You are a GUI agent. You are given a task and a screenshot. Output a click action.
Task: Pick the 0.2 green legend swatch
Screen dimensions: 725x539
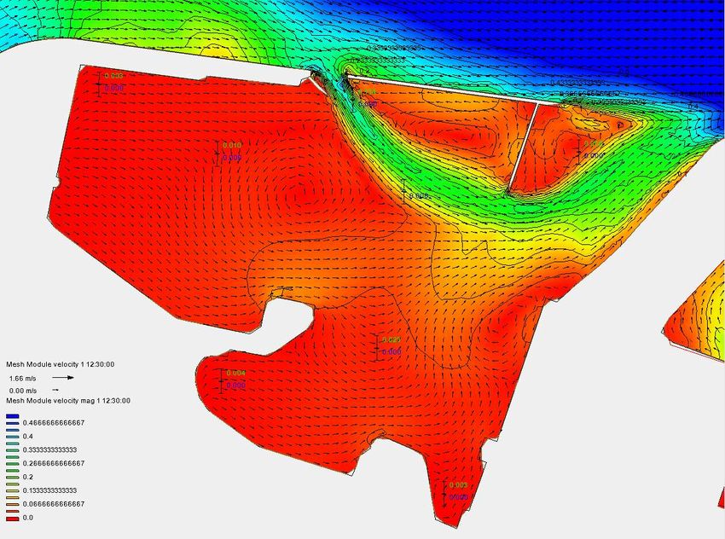12,477
